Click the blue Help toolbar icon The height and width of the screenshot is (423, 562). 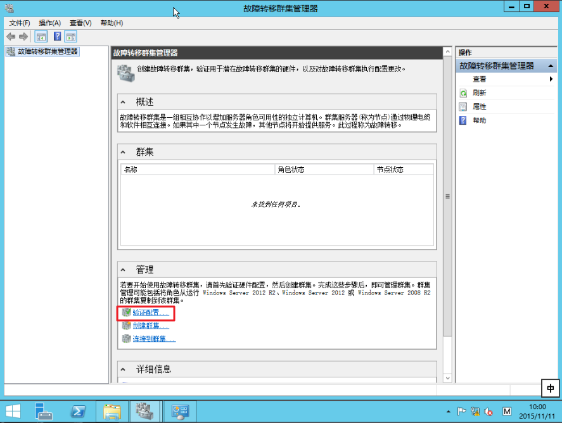[58, 37]
